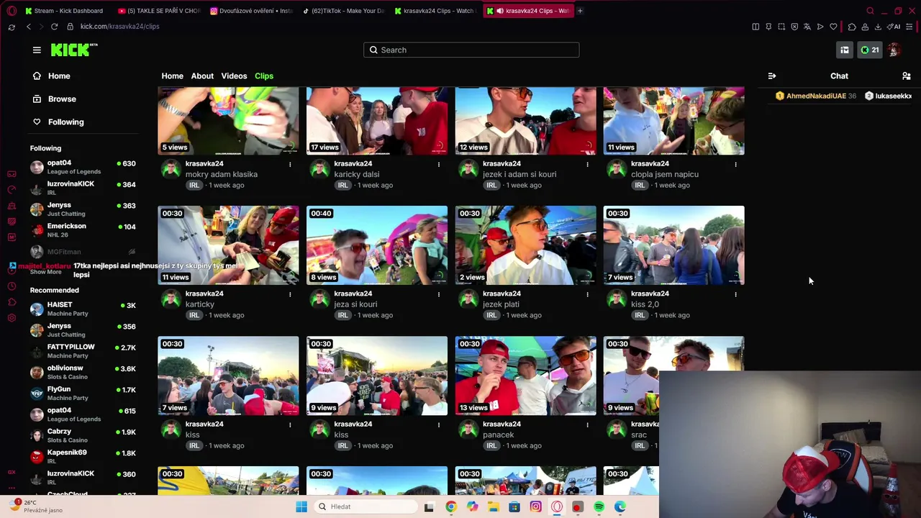Switch to the Instagram 'Dvoufázové ověření' browser tab

click(x=251, y=11)
